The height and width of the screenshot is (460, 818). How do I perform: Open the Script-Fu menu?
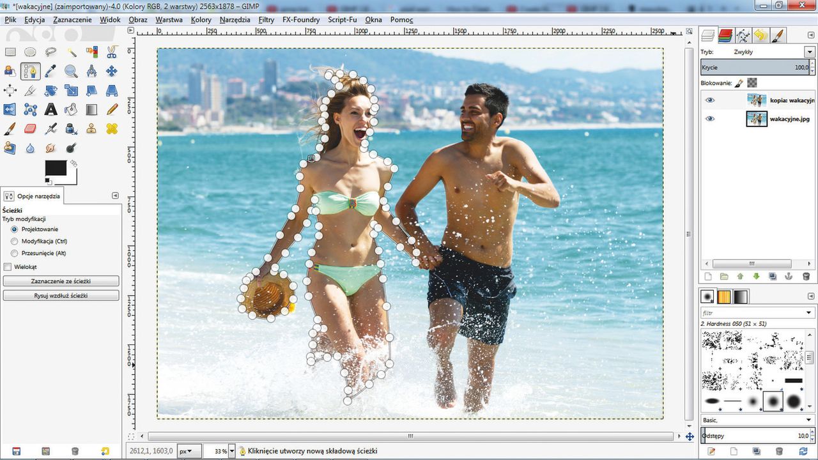point(342,20)
